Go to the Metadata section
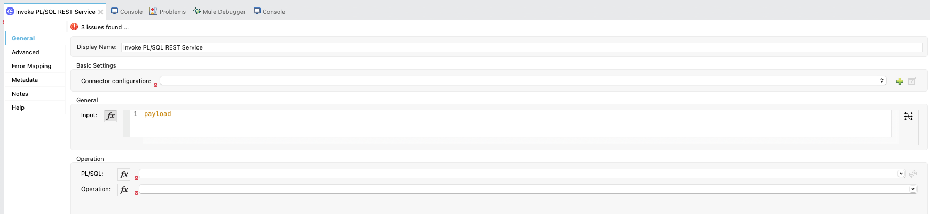This screenshot has width=930, height=214. (x=25, y=80)
